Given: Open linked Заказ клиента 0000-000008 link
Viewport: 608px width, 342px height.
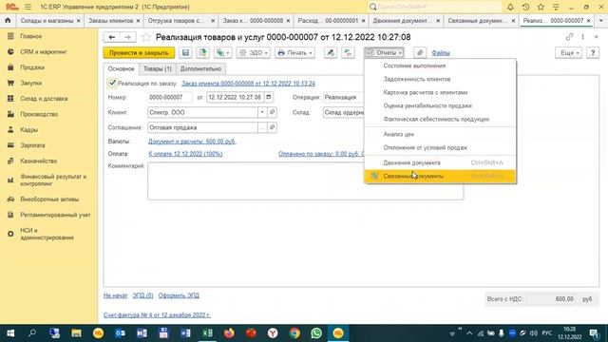Looking at the screenshot, I should 248,84.
